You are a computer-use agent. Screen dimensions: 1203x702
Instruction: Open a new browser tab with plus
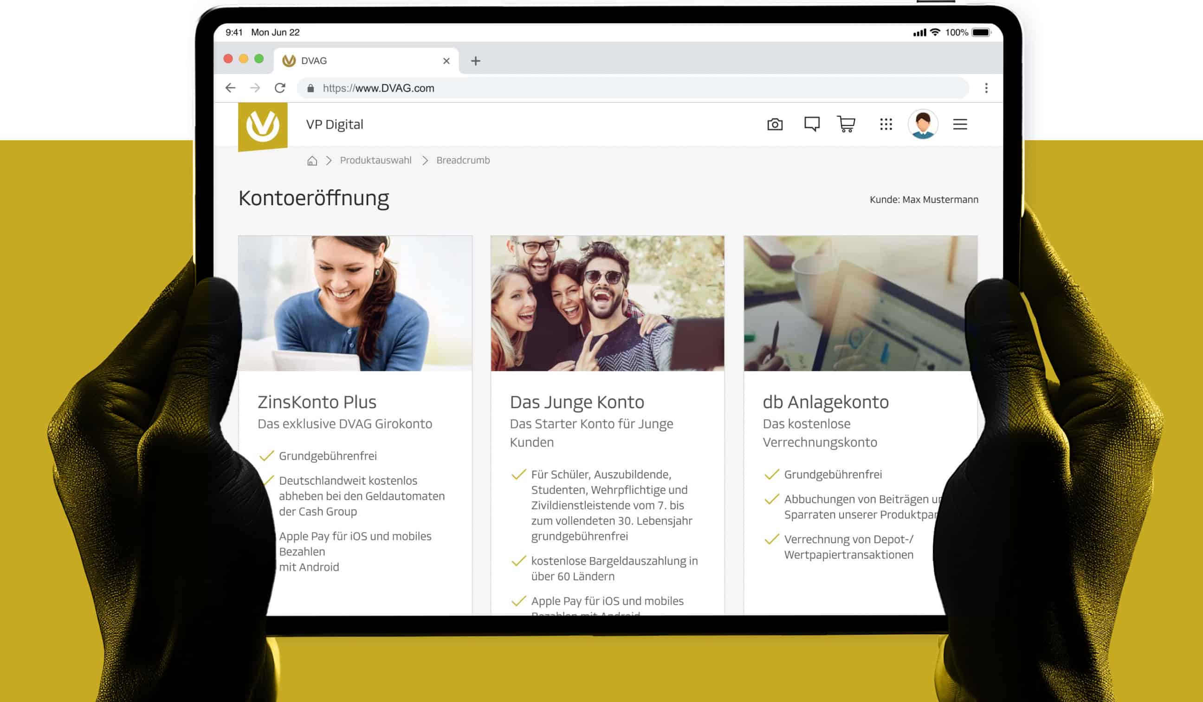[475, 61]
